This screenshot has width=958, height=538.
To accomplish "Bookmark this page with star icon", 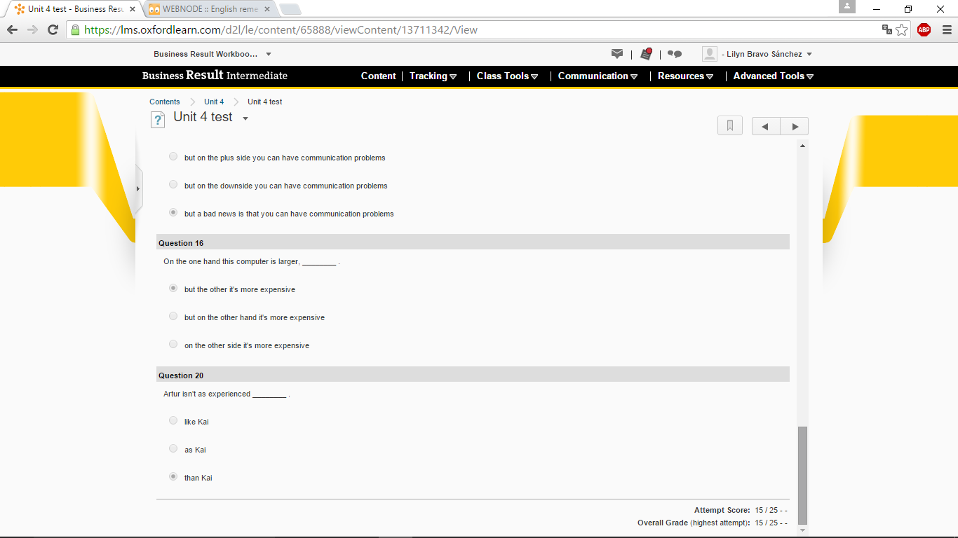I will 902,29.
